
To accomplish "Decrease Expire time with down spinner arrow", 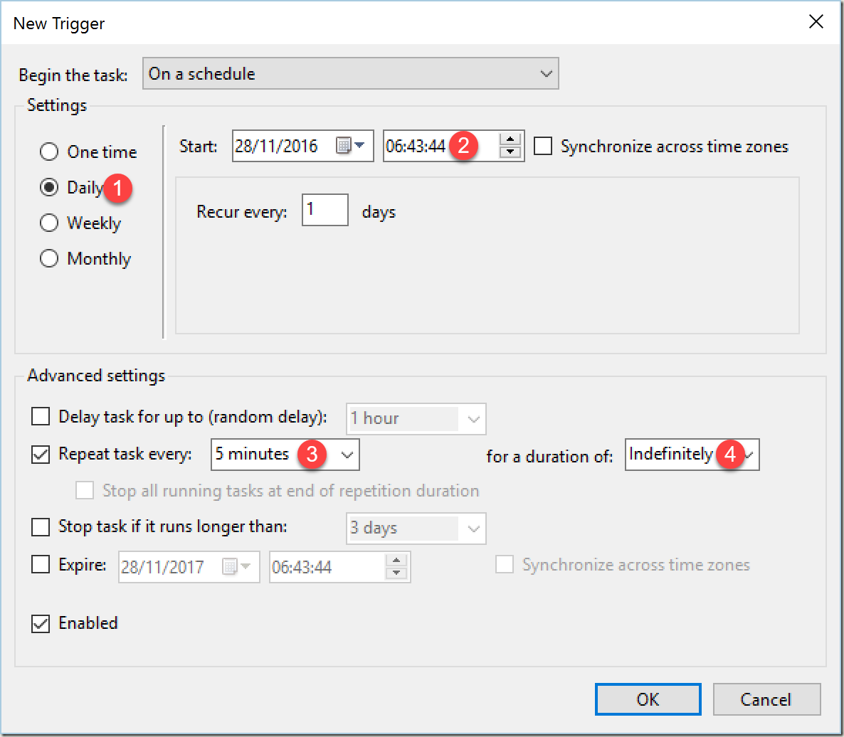I will pyautogui.click(x=396, y=573).
